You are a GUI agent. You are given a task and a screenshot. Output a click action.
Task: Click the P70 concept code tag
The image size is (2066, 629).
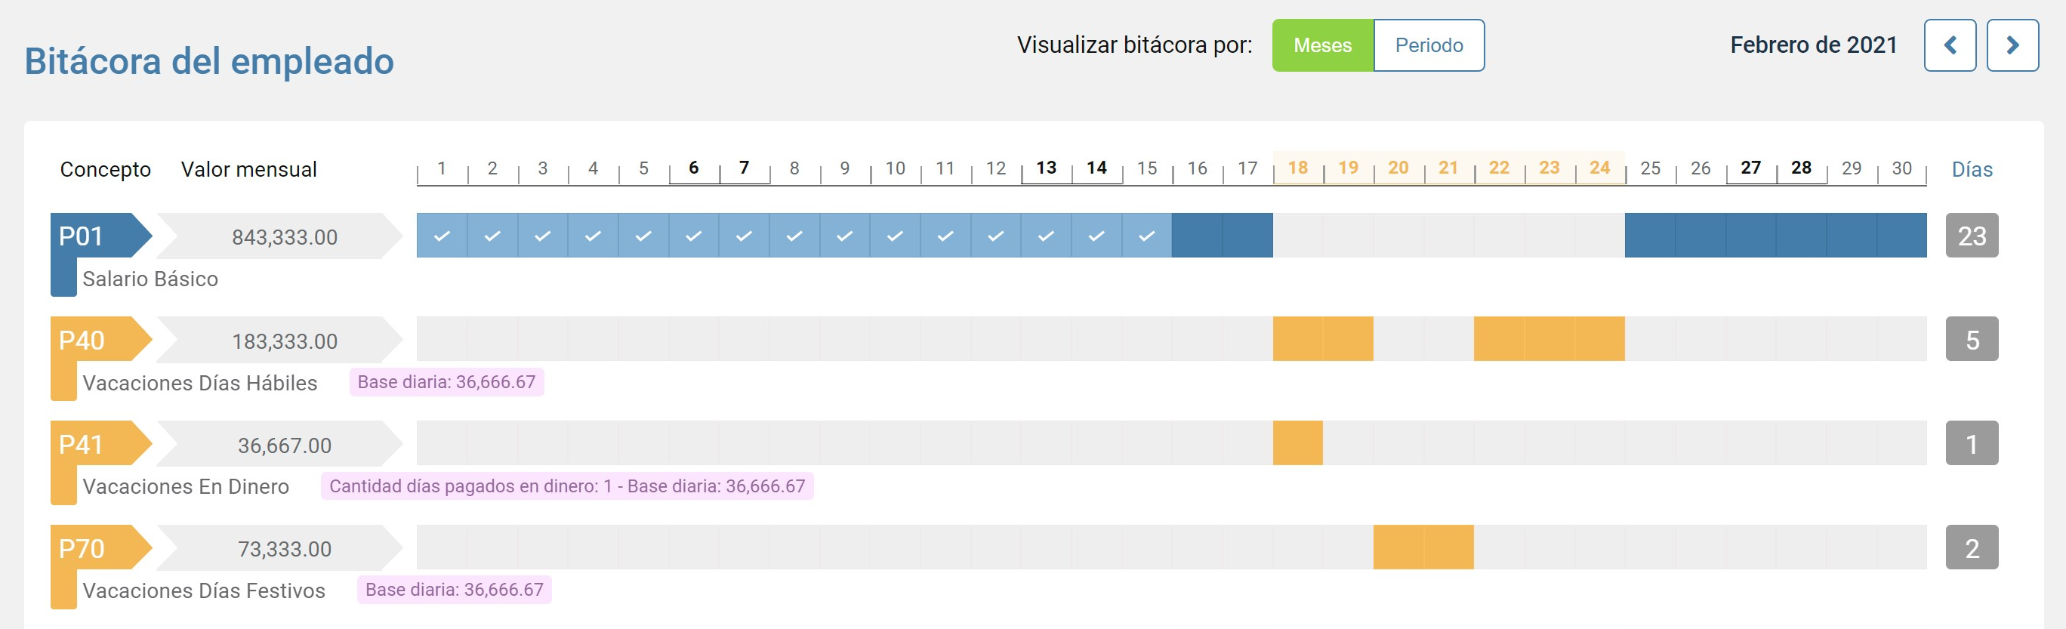(100, 548)
